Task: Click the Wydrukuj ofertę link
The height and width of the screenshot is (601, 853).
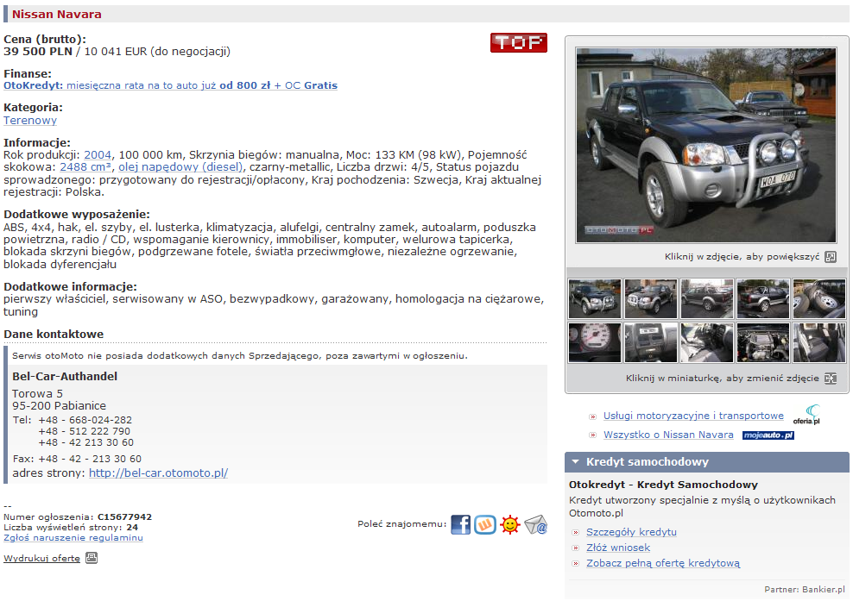Action: [42, 558]
